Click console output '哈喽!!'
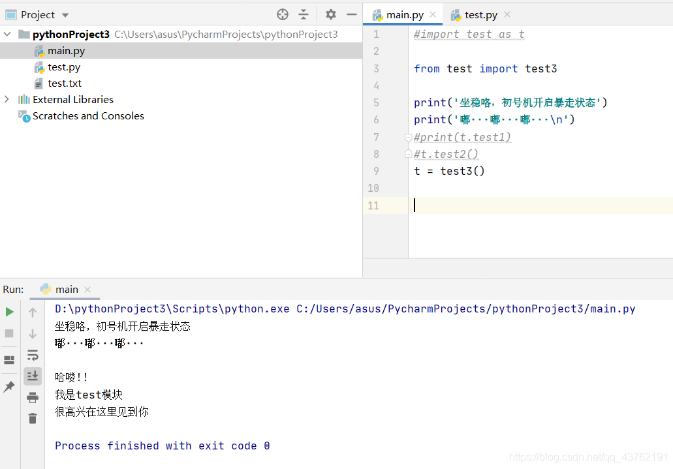673x469 pixels. tap(71, 378)
